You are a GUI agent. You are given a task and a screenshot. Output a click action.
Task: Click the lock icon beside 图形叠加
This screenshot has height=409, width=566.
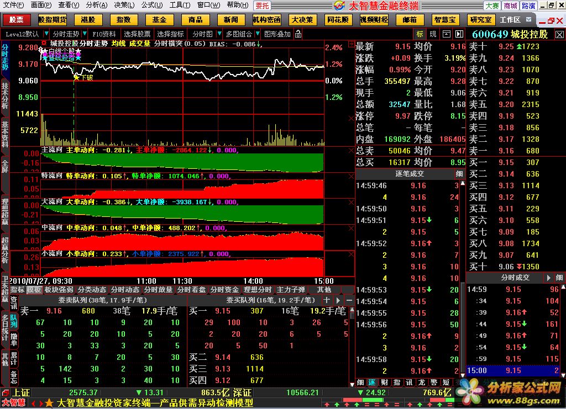[x=298, y=34]
